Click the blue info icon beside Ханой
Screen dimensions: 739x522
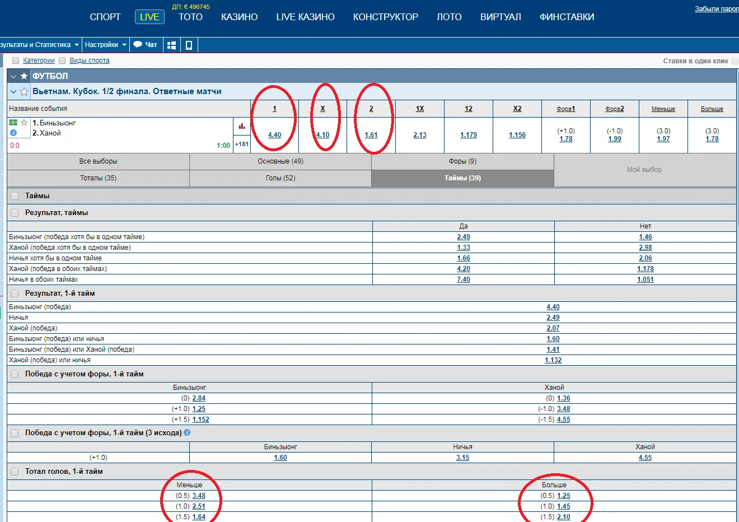tap(13, 133)
